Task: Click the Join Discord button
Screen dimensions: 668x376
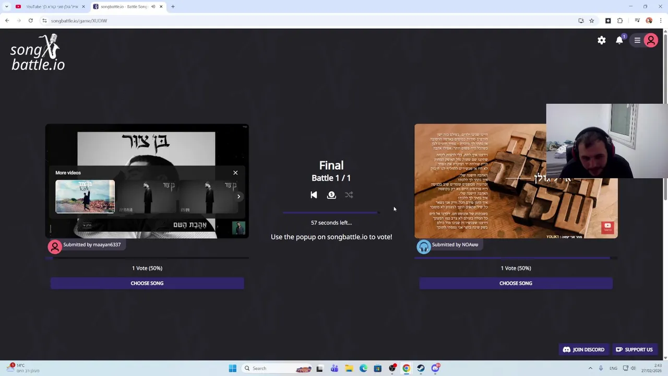Action: (583, 349)
